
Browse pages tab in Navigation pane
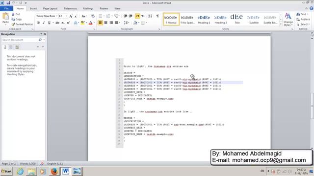[x=11, y=47]
